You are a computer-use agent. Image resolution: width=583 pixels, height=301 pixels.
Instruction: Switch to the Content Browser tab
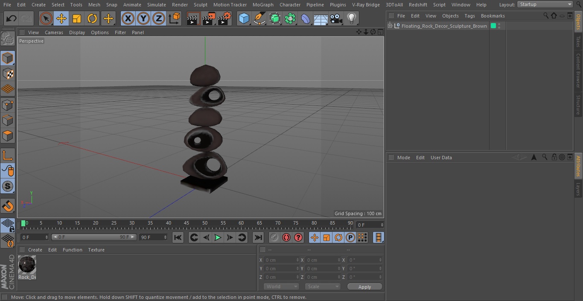click(578, 71)
